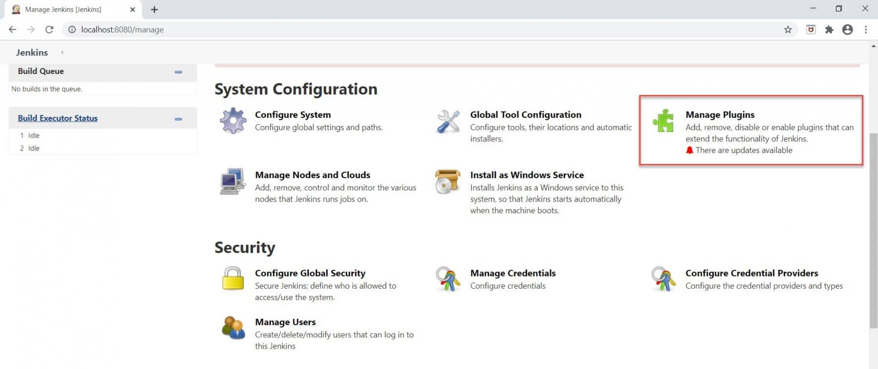Open the Global Tool Configuration link
The width and height of the screenshot is (878, 369).
526,114
